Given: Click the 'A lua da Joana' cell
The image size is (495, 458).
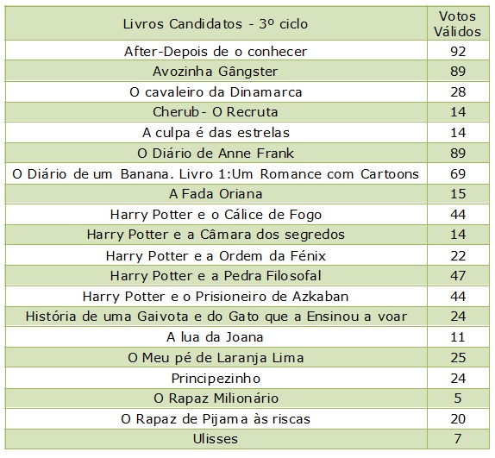Looking at the screenshot, I should (216, 337).
